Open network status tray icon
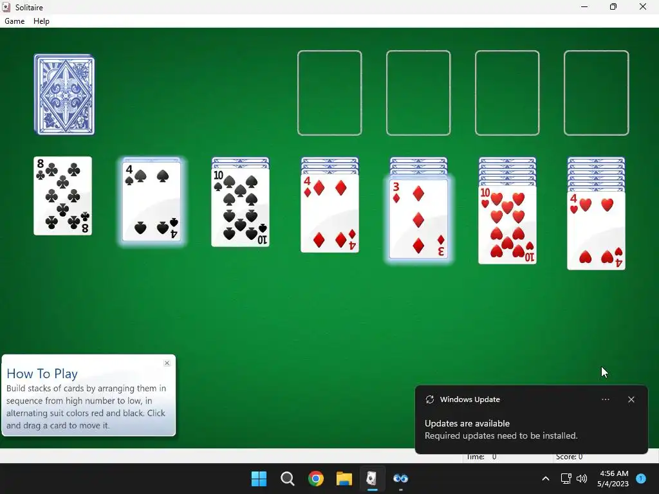Viewport: 659px width, 494px height. 566,479
